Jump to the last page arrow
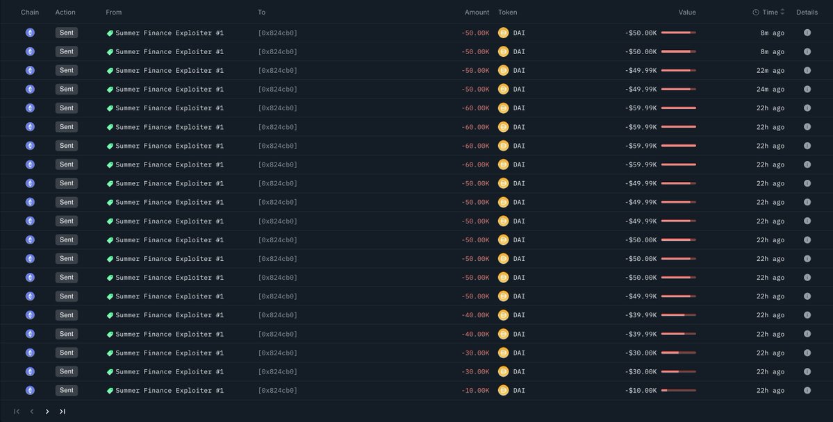 62,412
